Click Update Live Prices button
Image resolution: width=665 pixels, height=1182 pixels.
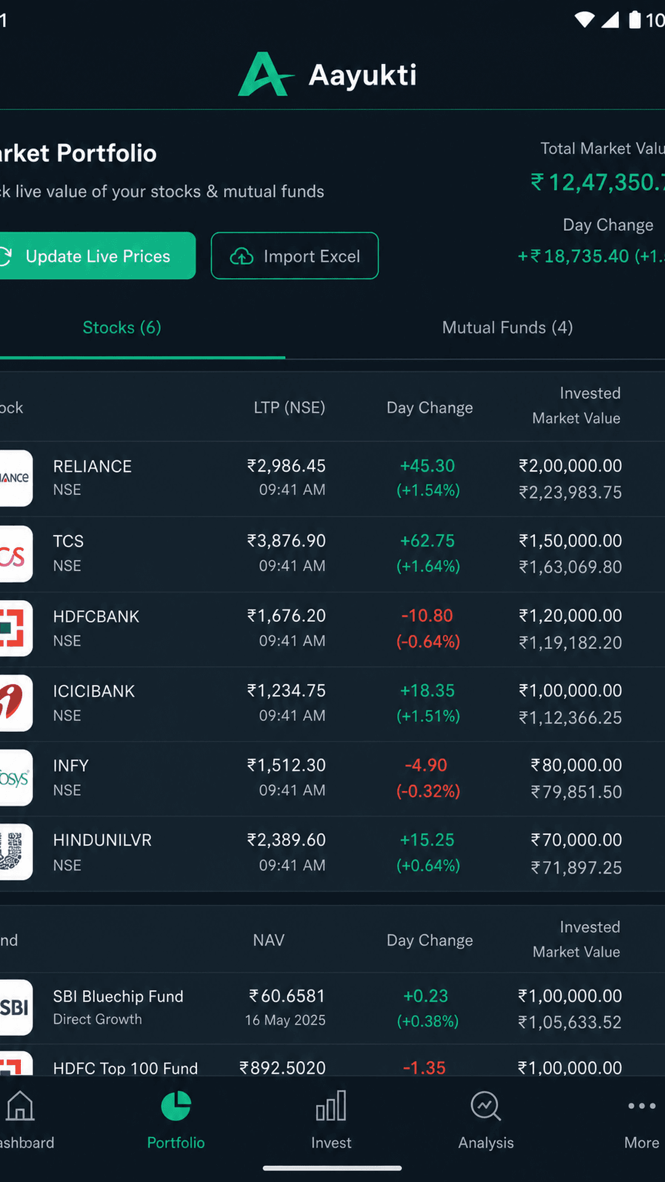pos(97,255)
